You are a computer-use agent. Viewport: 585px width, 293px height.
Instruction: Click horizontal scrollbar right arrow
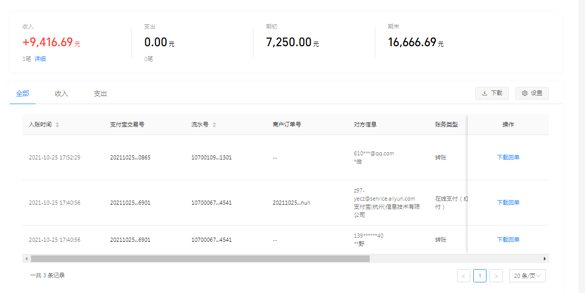545,258
